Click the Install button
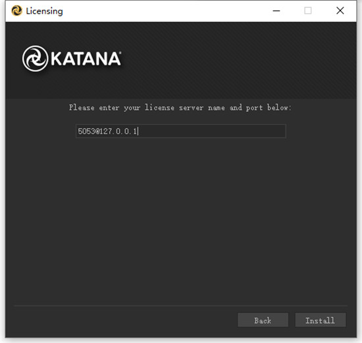This screenshot has height=343, width=362. [x=321, y=320]
